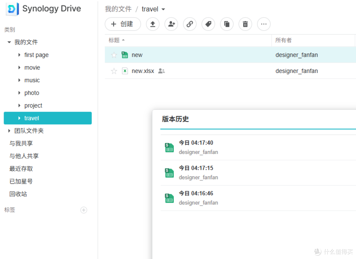Click the shared people icon beside new.xlsx
This screenshot has height=259, width=356.
[x=162, y=71]
